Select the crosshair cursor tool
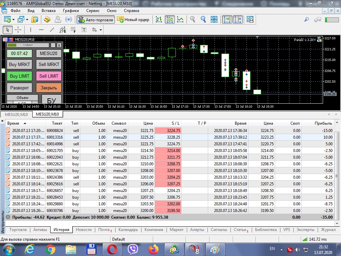 [18, 30]
